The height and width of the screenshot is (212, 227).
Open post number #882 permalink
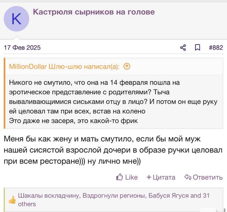tap(216, 48)
